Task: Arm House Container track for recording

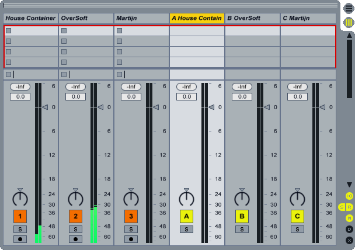Action: click(x=20, y=239)
